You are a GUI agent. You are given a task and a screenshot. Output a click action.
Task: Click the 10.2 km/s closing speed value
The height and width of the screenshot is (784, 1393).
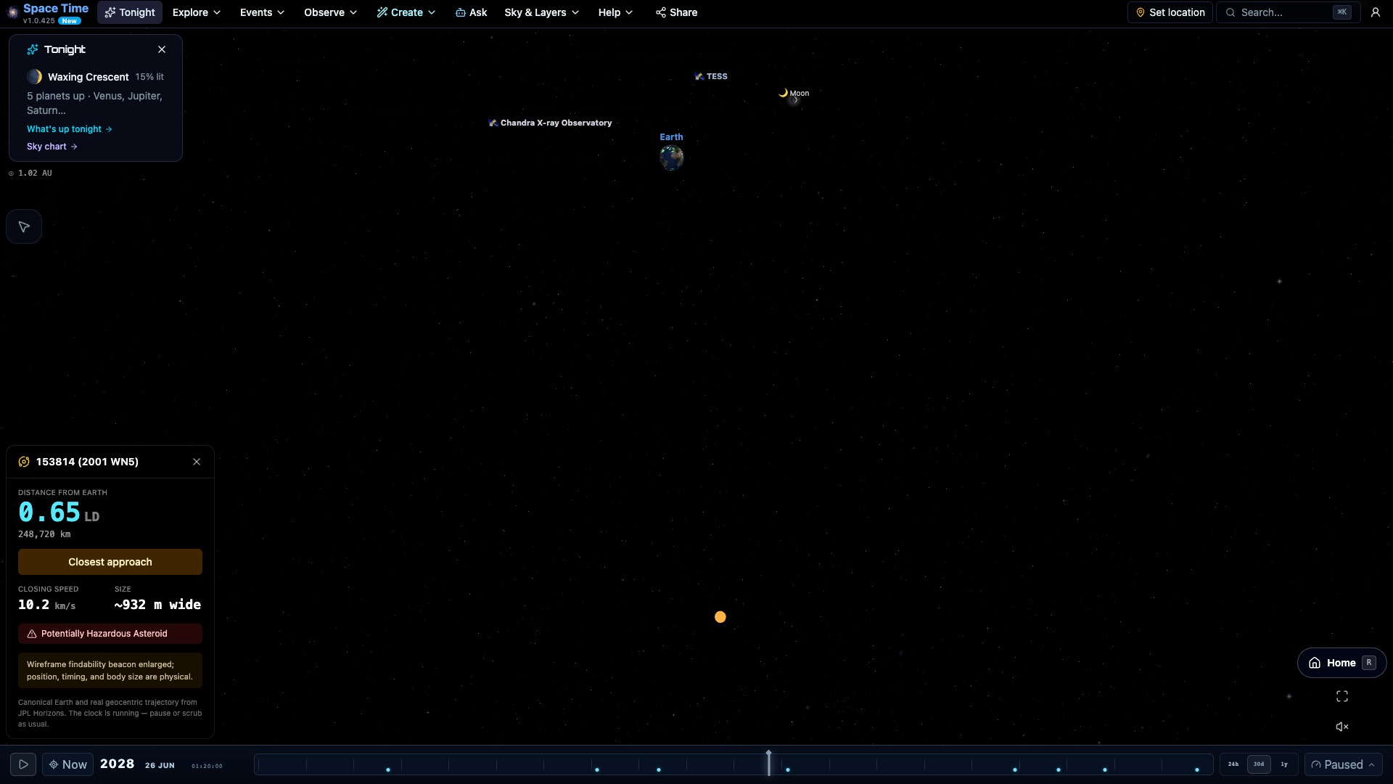pos(46,605)
